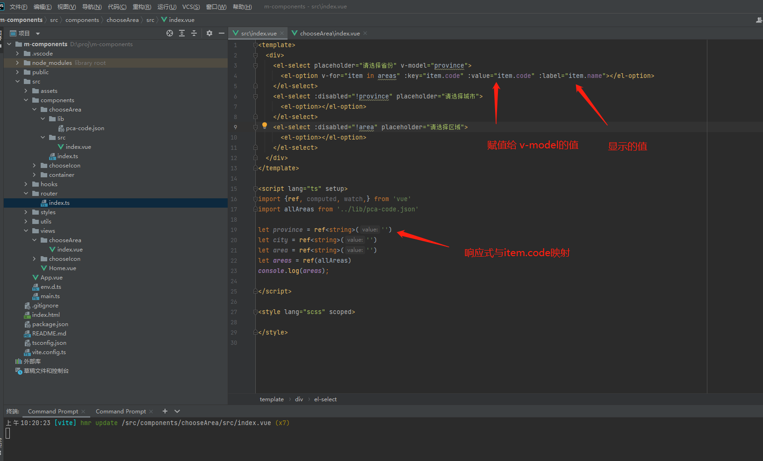Open the Window (窗口) menu
This screenshot has height=461, width=763.
(216, 7)
